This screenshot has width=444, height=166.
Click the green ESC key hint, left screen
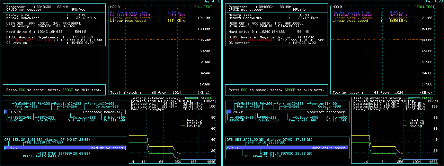pyautogui.click(x=22, y=90)
